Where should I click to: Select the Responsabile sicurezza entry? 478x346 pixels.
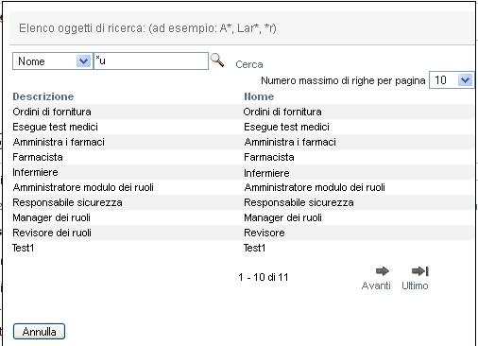pyautogui.click(x=243, y=202)
